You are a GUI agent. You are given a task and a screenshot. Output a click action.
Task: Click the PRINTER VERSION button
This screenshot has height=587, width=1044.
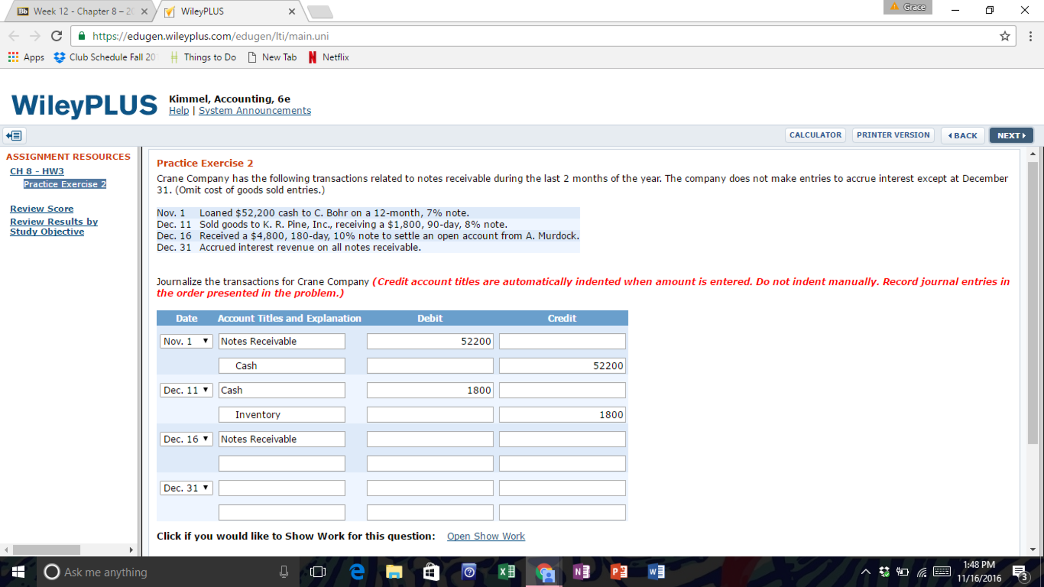(x=893, y=135)
